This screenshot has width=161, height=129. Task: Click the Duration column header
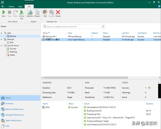(x=149, y=104)
